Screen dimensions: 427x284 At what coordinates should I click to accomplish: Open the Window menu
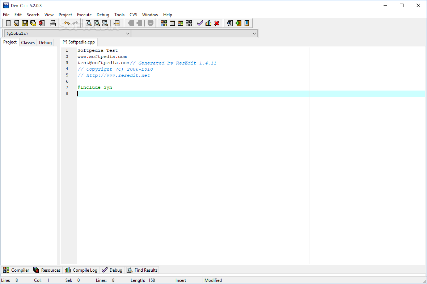[x=150, y=15]
